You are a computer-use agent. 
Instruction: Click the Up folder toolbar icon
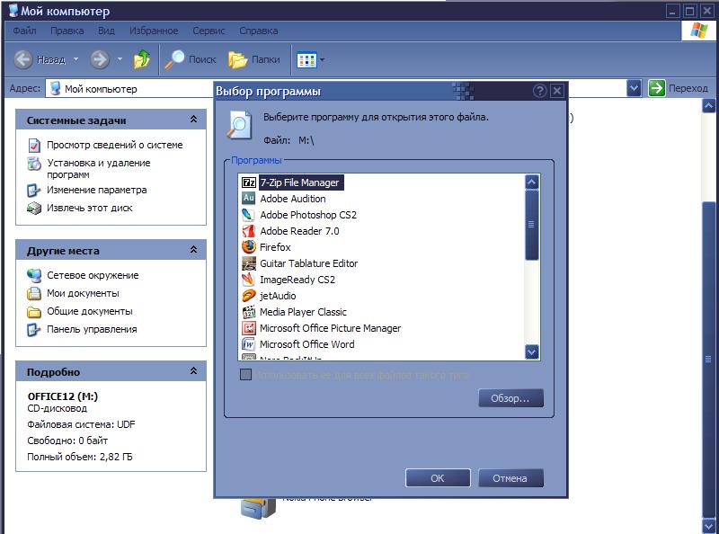tap(142, 60)
